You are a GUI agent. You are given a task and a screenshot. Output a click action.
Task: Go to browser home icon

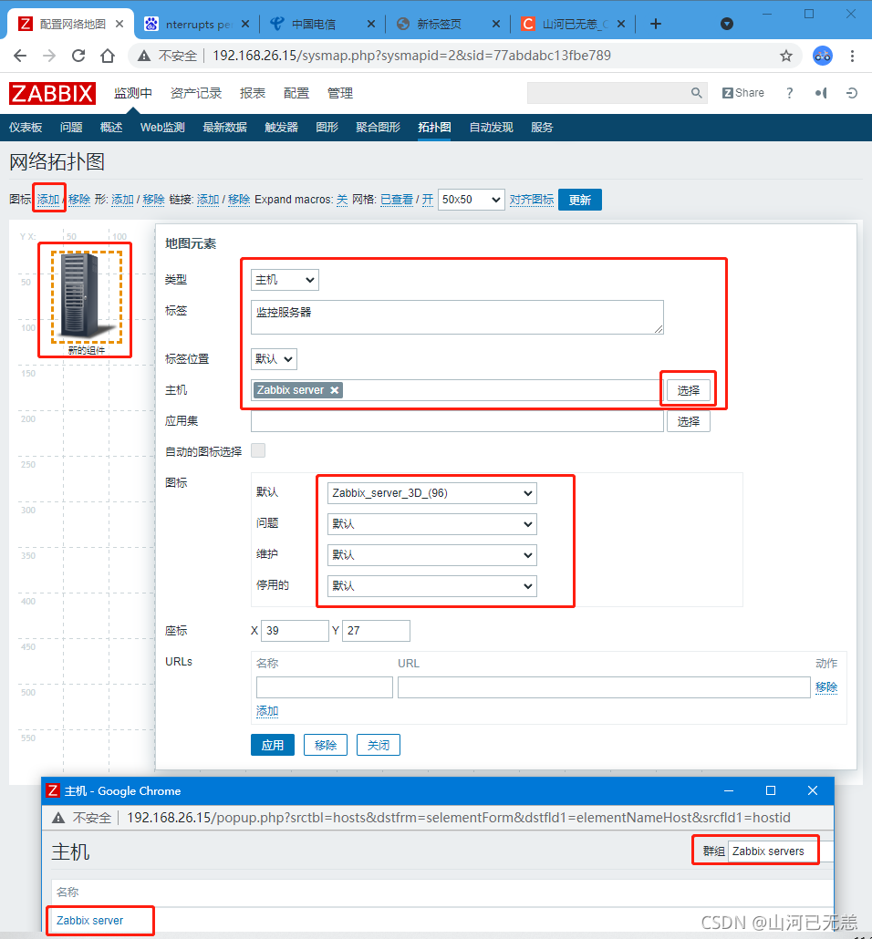108,56
